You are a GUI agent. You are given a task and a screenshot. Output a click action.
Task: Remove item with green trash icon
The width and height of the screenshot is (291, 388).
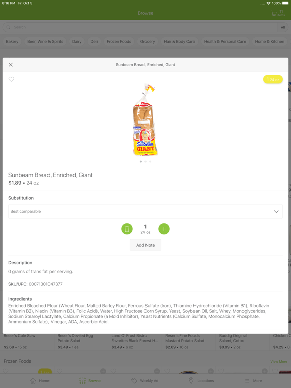[x=127, y=229]
